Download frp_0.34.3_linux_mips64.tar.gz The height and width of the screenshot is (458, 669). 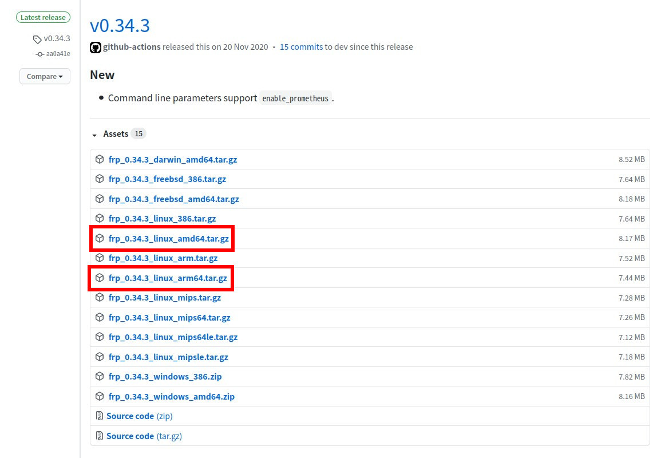[x=169, y=317]
